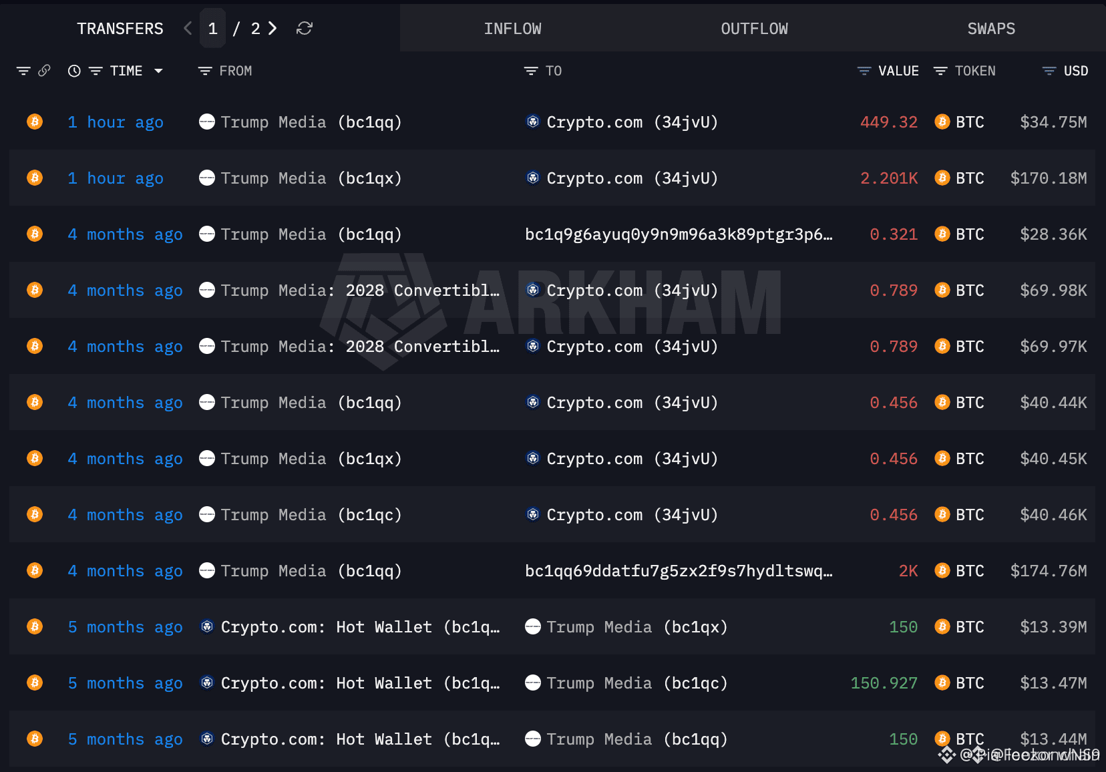Go to next transfers page arrow

coord(272,28)
